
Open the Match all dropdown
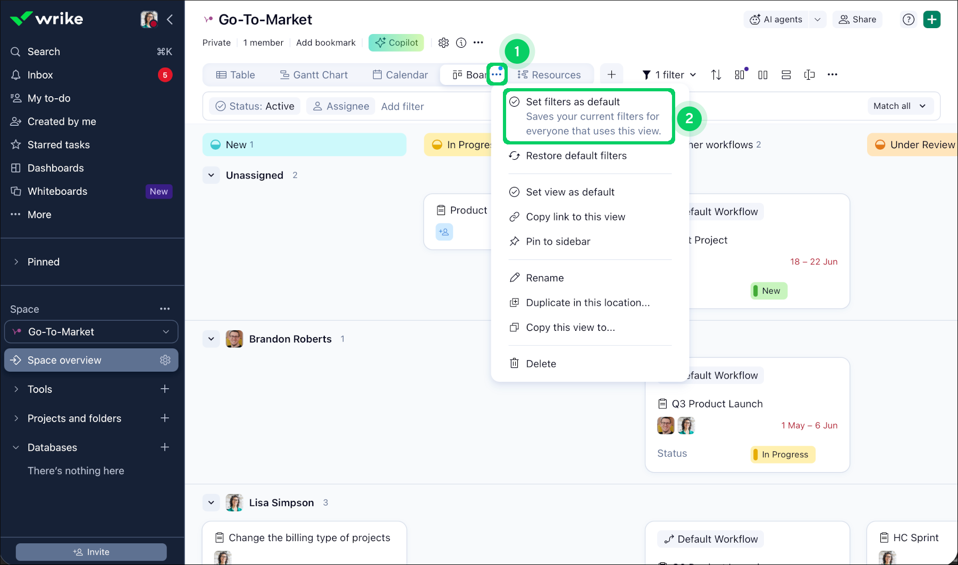[x=900, y=106]
